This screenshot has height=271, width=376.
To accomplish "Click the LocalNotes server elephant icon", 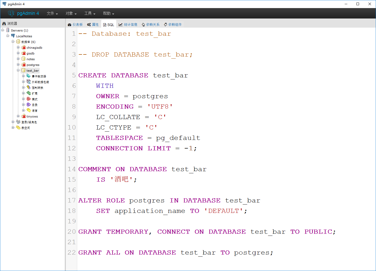I will click(13, 36).
